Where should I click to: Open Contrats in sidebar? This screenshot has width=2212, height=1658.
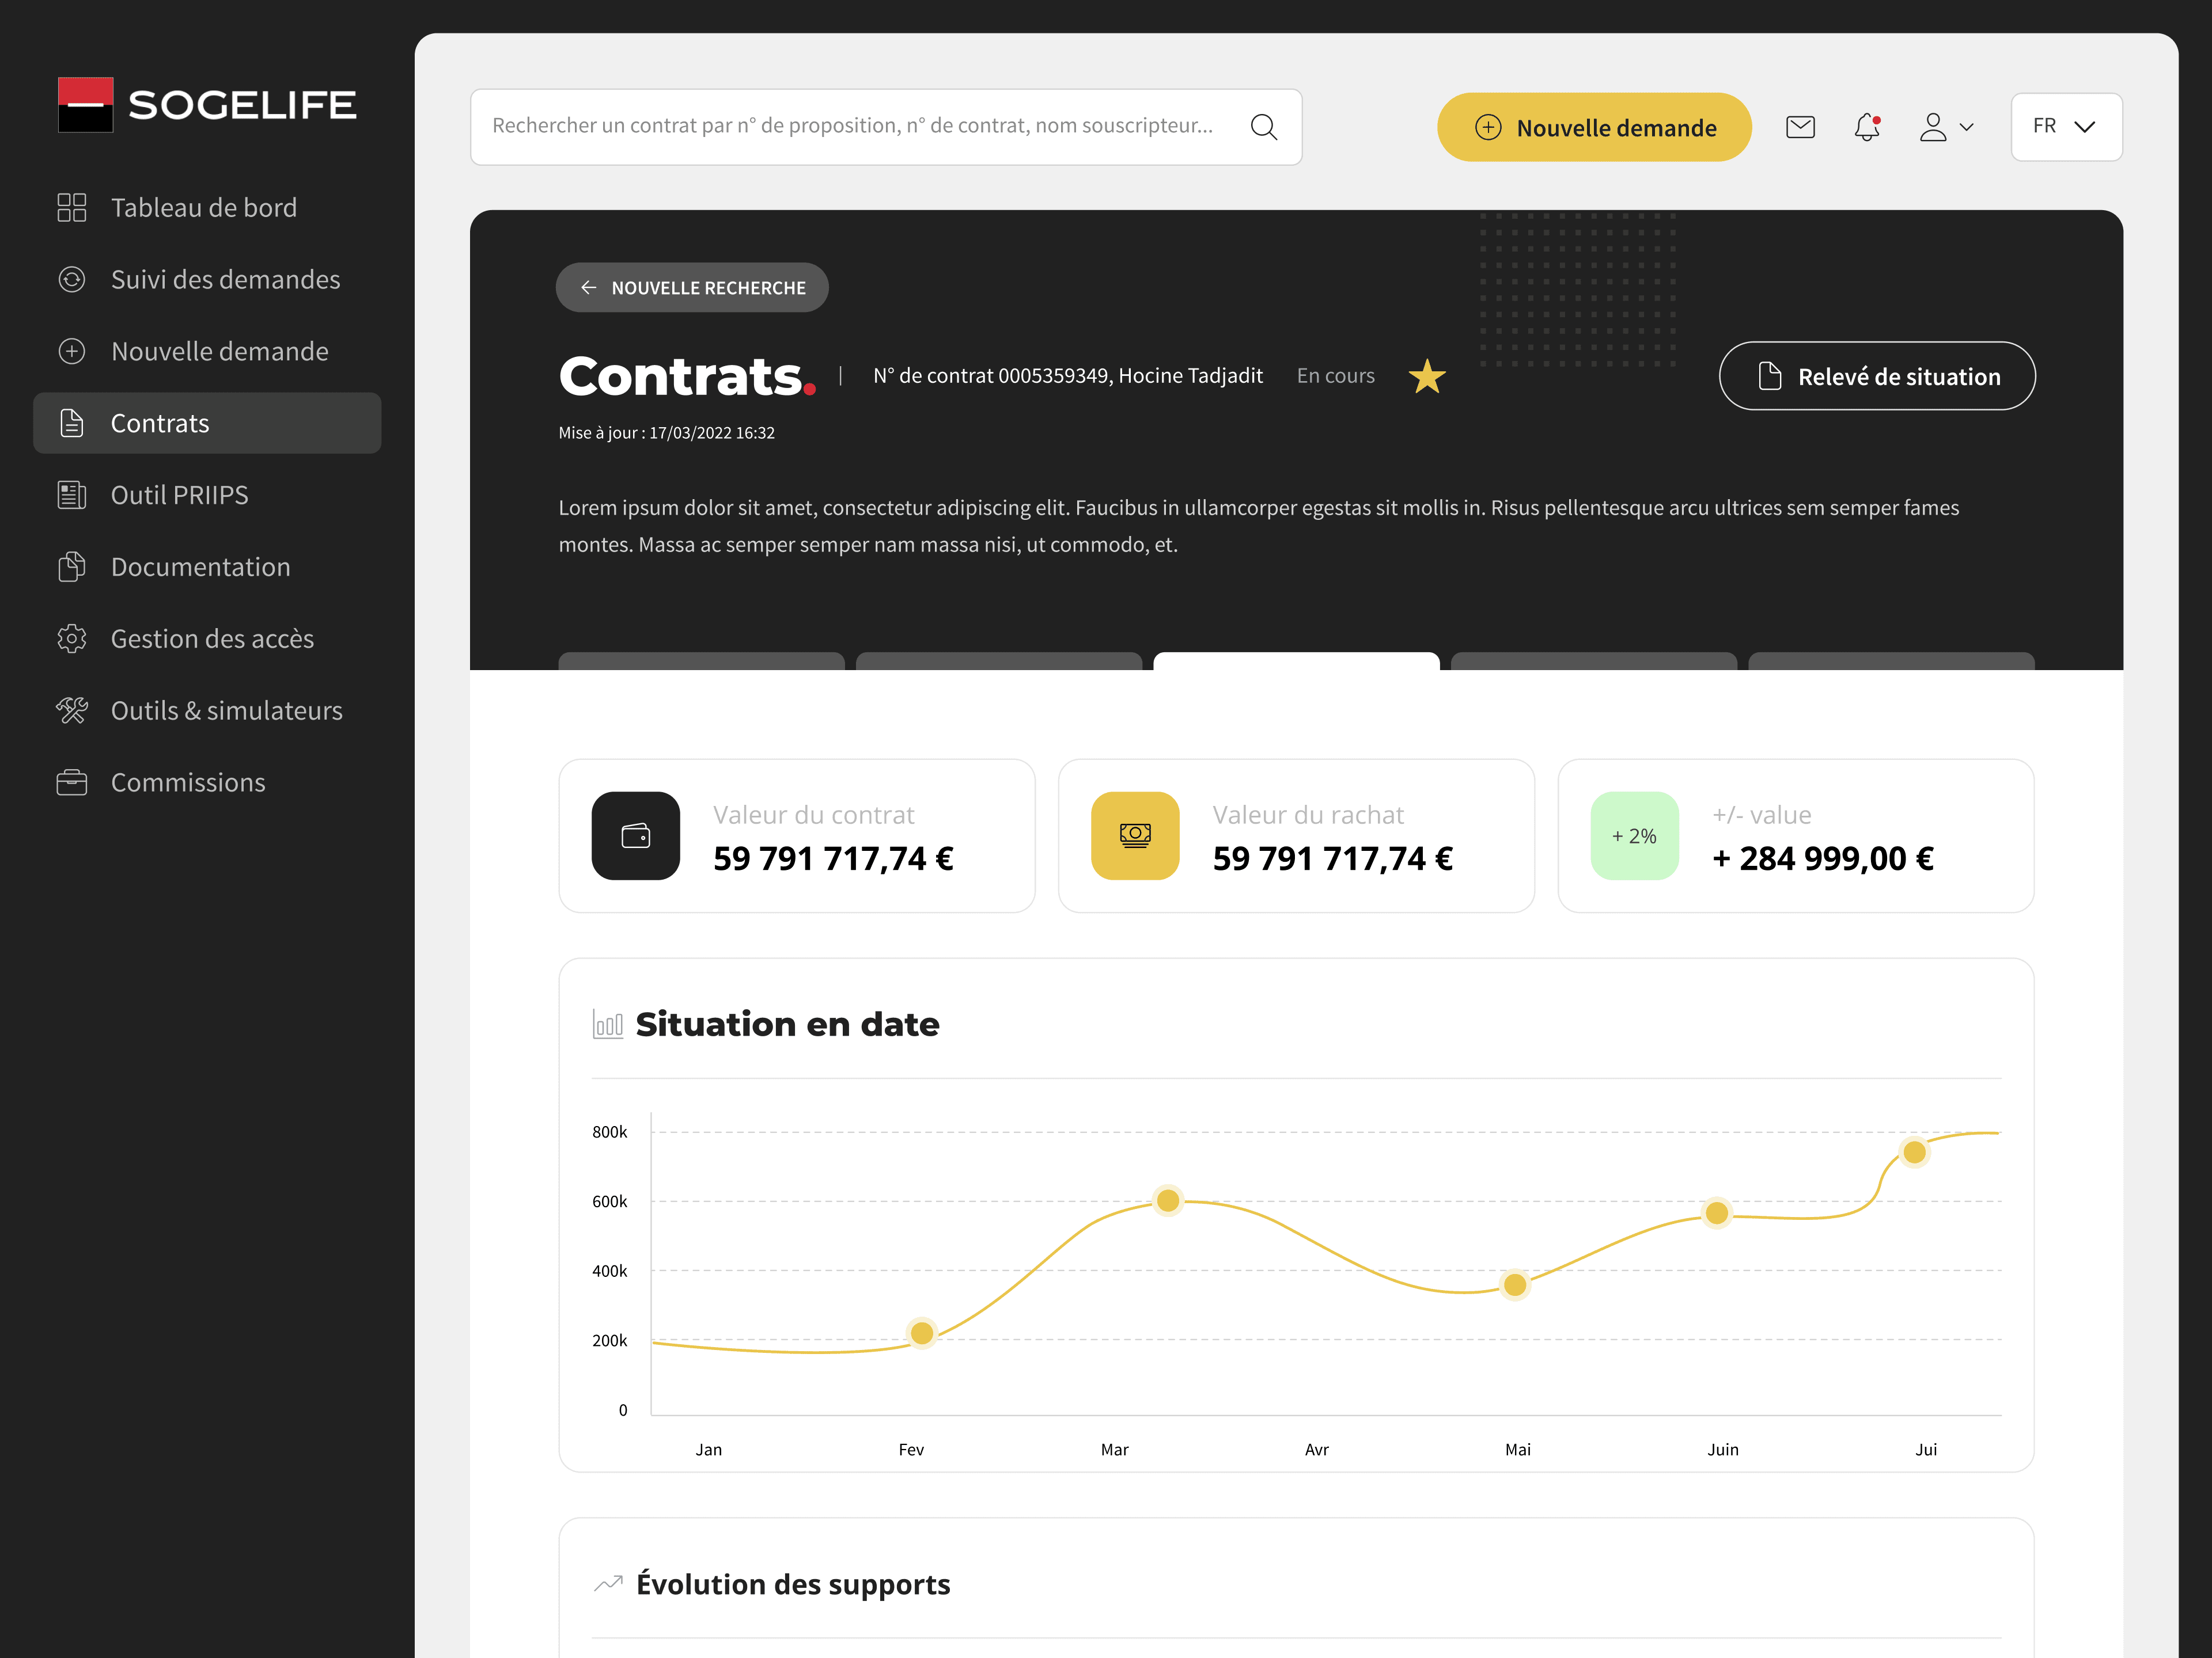pos(208,424)
